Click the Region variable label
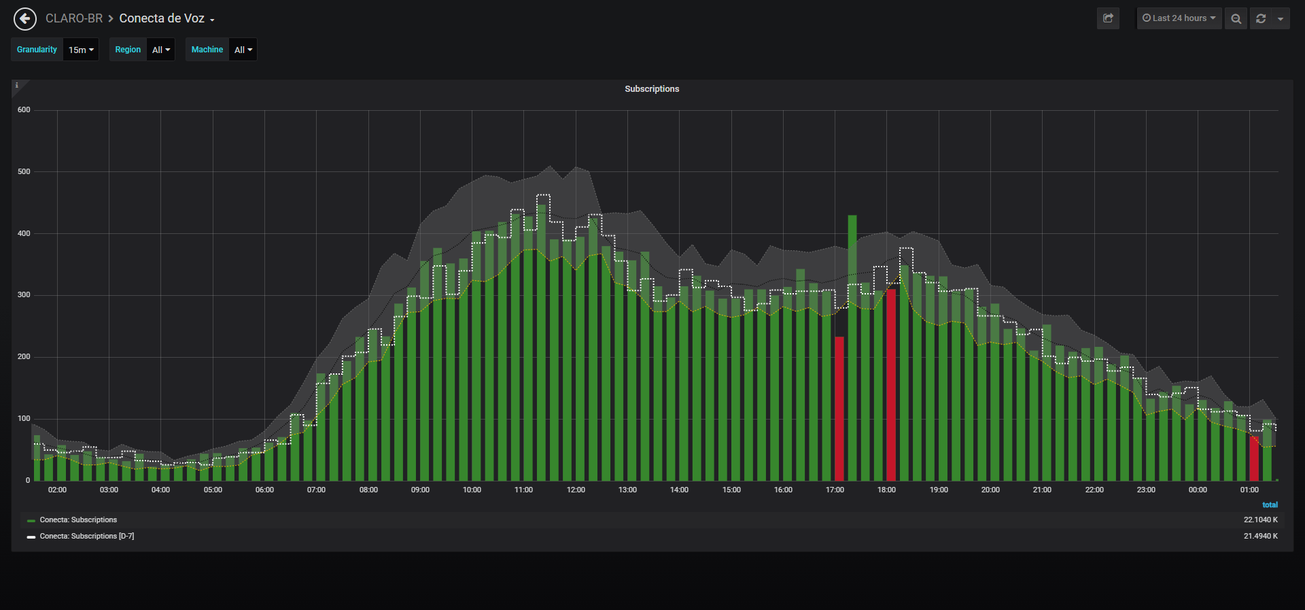This screenshot has width=1305, height=610. pyautogui.click(x=128, y=50)
